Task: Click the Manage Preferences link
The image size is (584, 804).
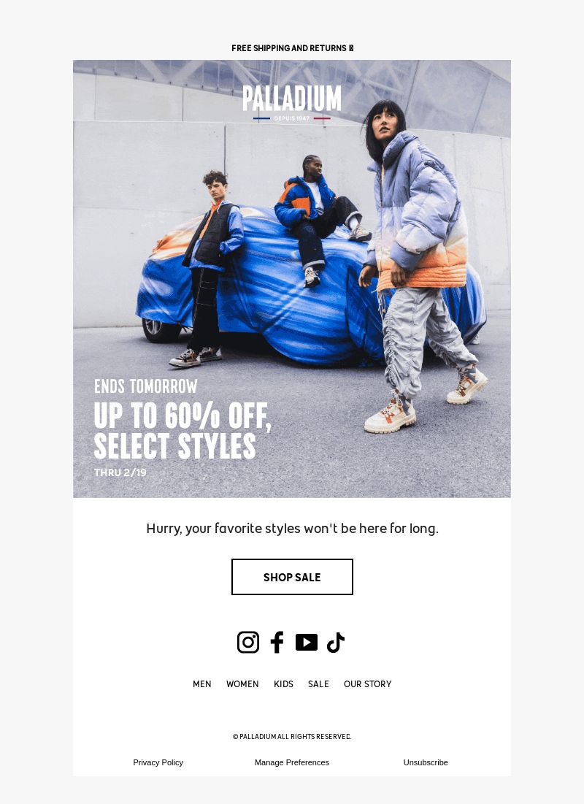Action: (x=292, y=762)
